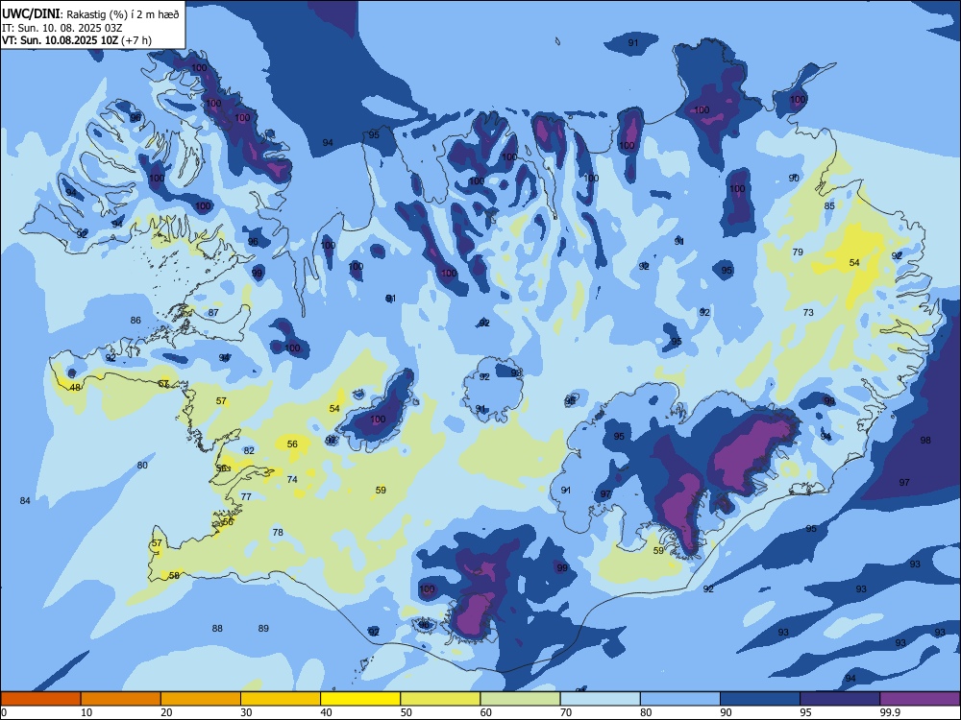The image size is (961, 720).
Task: Click the '82' value on the map
Action: 249,450
